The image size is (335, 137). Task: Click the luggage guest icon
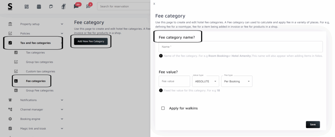tap(63, 7)
